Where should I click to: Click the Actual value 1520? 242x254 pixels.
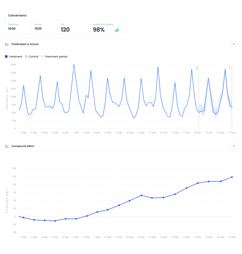(38, 29)
